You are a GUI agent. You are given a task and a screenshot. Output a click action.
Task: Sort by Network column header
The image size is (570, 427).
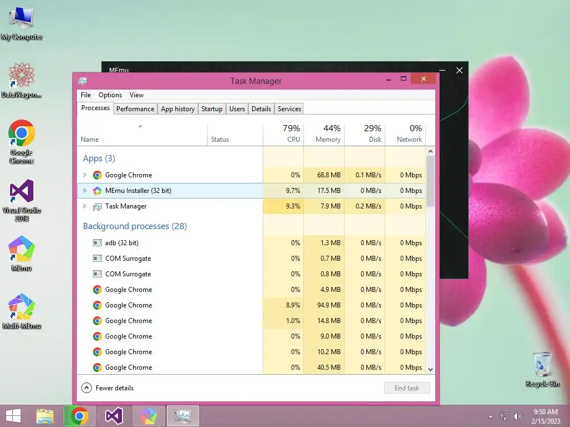click(405, 133)
